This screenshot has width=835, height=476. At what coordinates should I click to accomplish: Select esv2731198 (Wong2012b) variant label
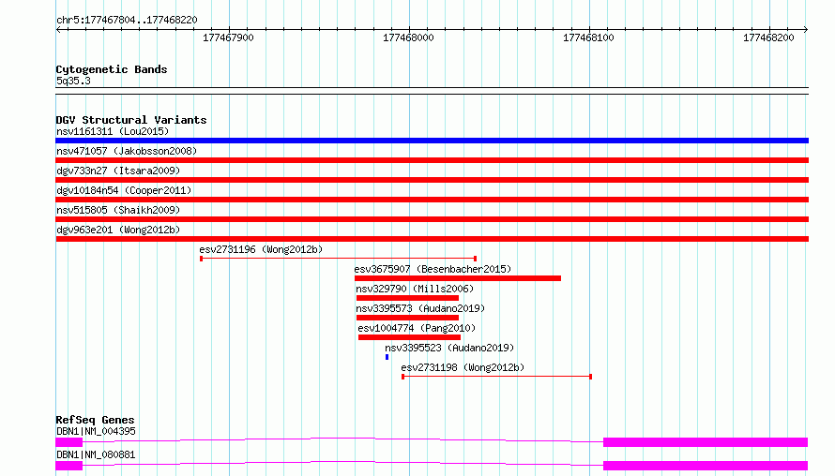tap(463, 367)
